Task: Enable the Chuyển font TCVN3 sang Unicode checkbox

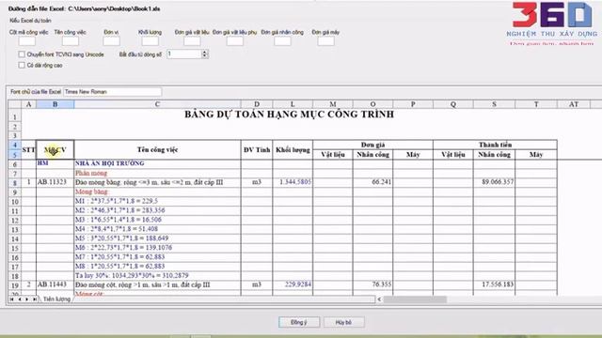Action: (22, 54)
